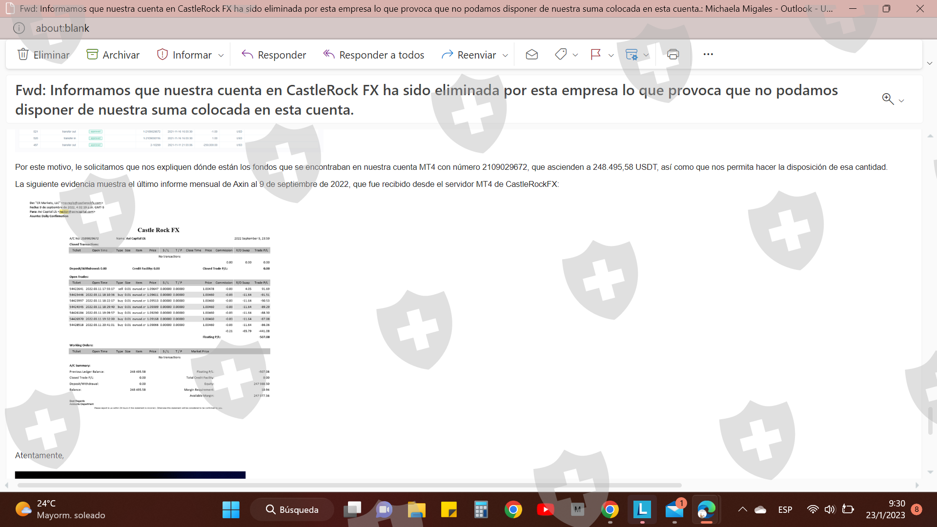Click the Informar report button

tap(184, 55)
